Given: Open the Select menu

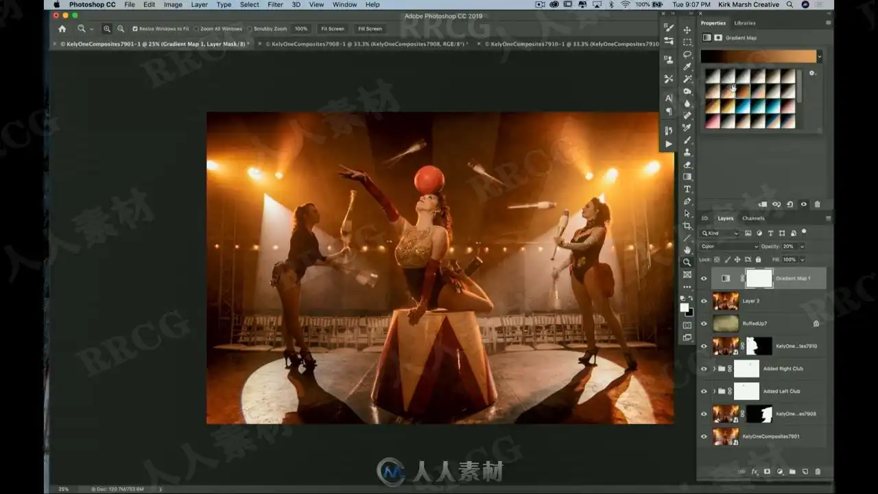Looking at the screenshot, I should pyautogui.click(x=250, y=4).
